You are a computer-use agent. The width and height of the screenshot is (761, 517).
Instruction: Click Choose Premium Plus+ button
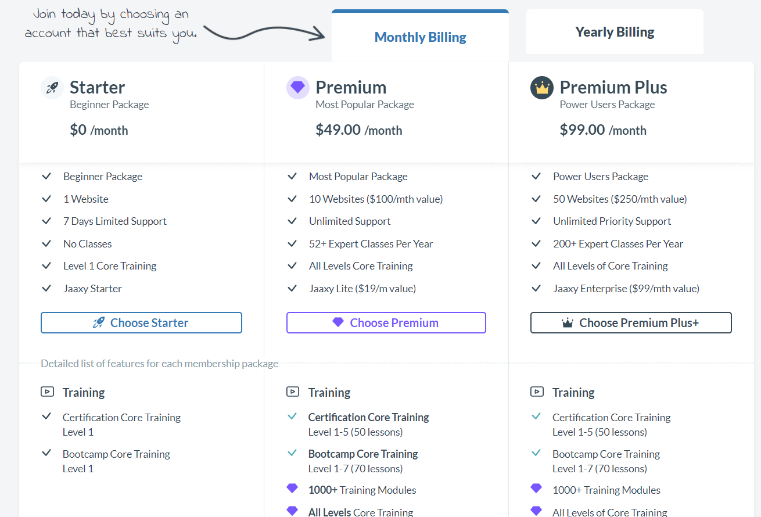click(631, 323)
